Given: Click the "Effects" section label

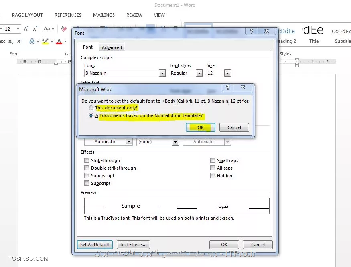Looking at the screenshot, I should click(x=87, y=152).
